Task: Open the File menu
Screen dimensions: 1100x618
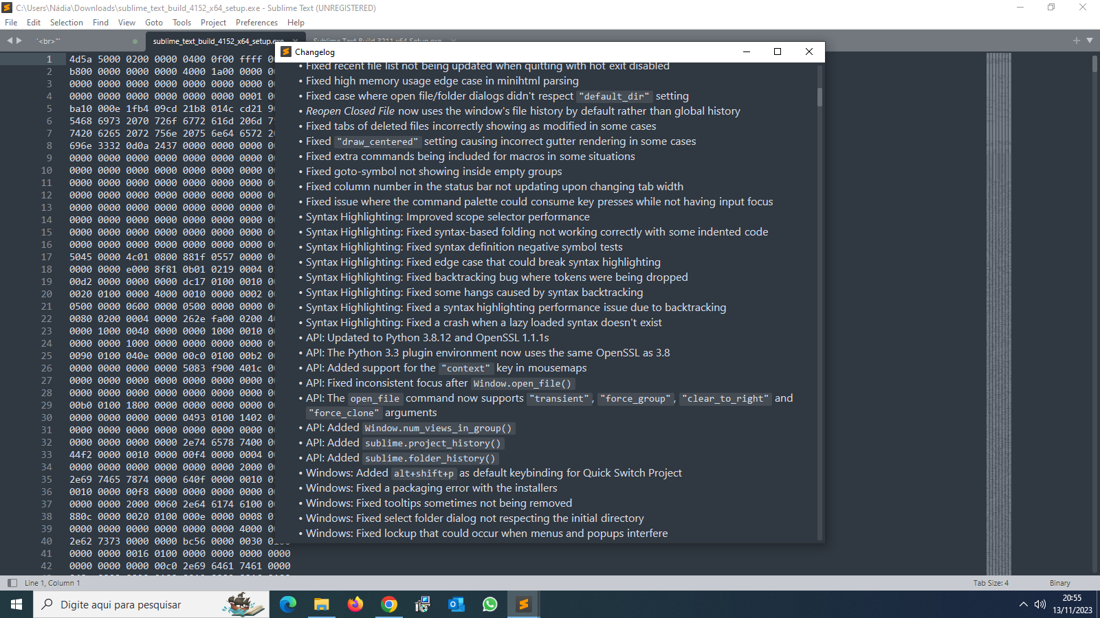Action: point(11,23)
